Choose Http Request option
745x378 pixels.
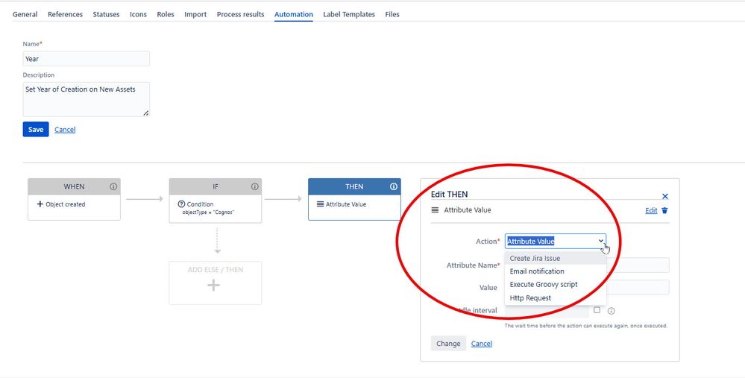click(x=556, y=297)
